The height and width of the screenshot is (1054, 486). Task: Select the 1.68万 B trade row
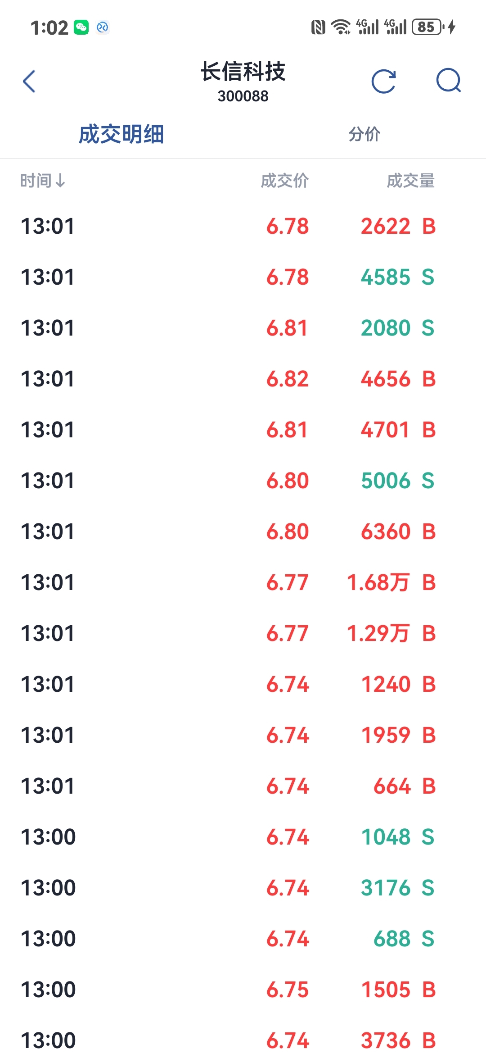tap(243, 582)
